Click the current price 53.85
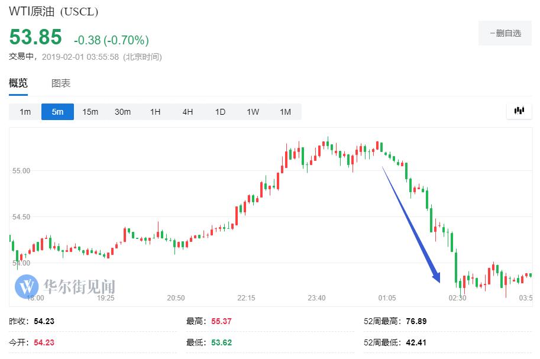Screen dimensions: 540x359 pyautogui.click(x=35, y=38)
